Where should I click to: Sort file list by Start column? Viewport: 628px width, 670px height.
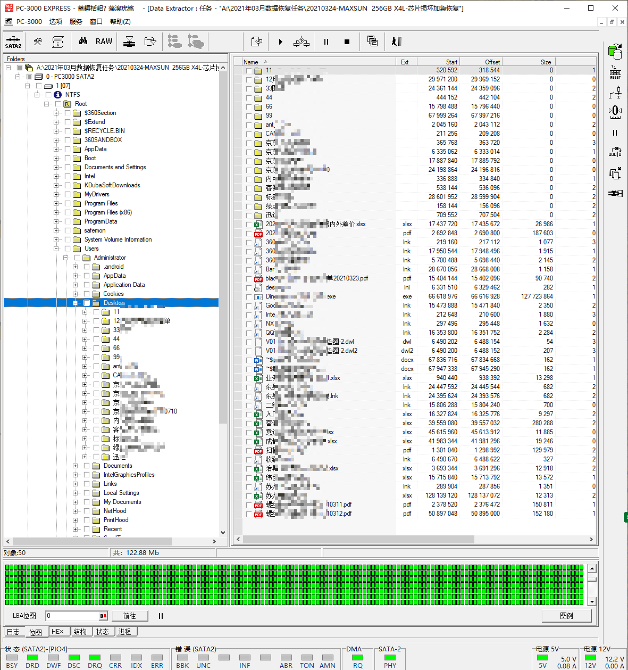(438, 62)
